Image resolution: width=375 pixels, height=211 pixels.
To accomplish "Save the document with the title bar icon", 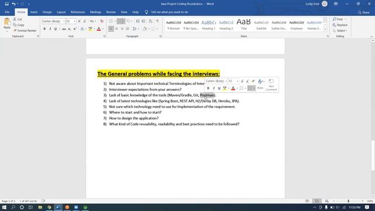I will (6, 4).
